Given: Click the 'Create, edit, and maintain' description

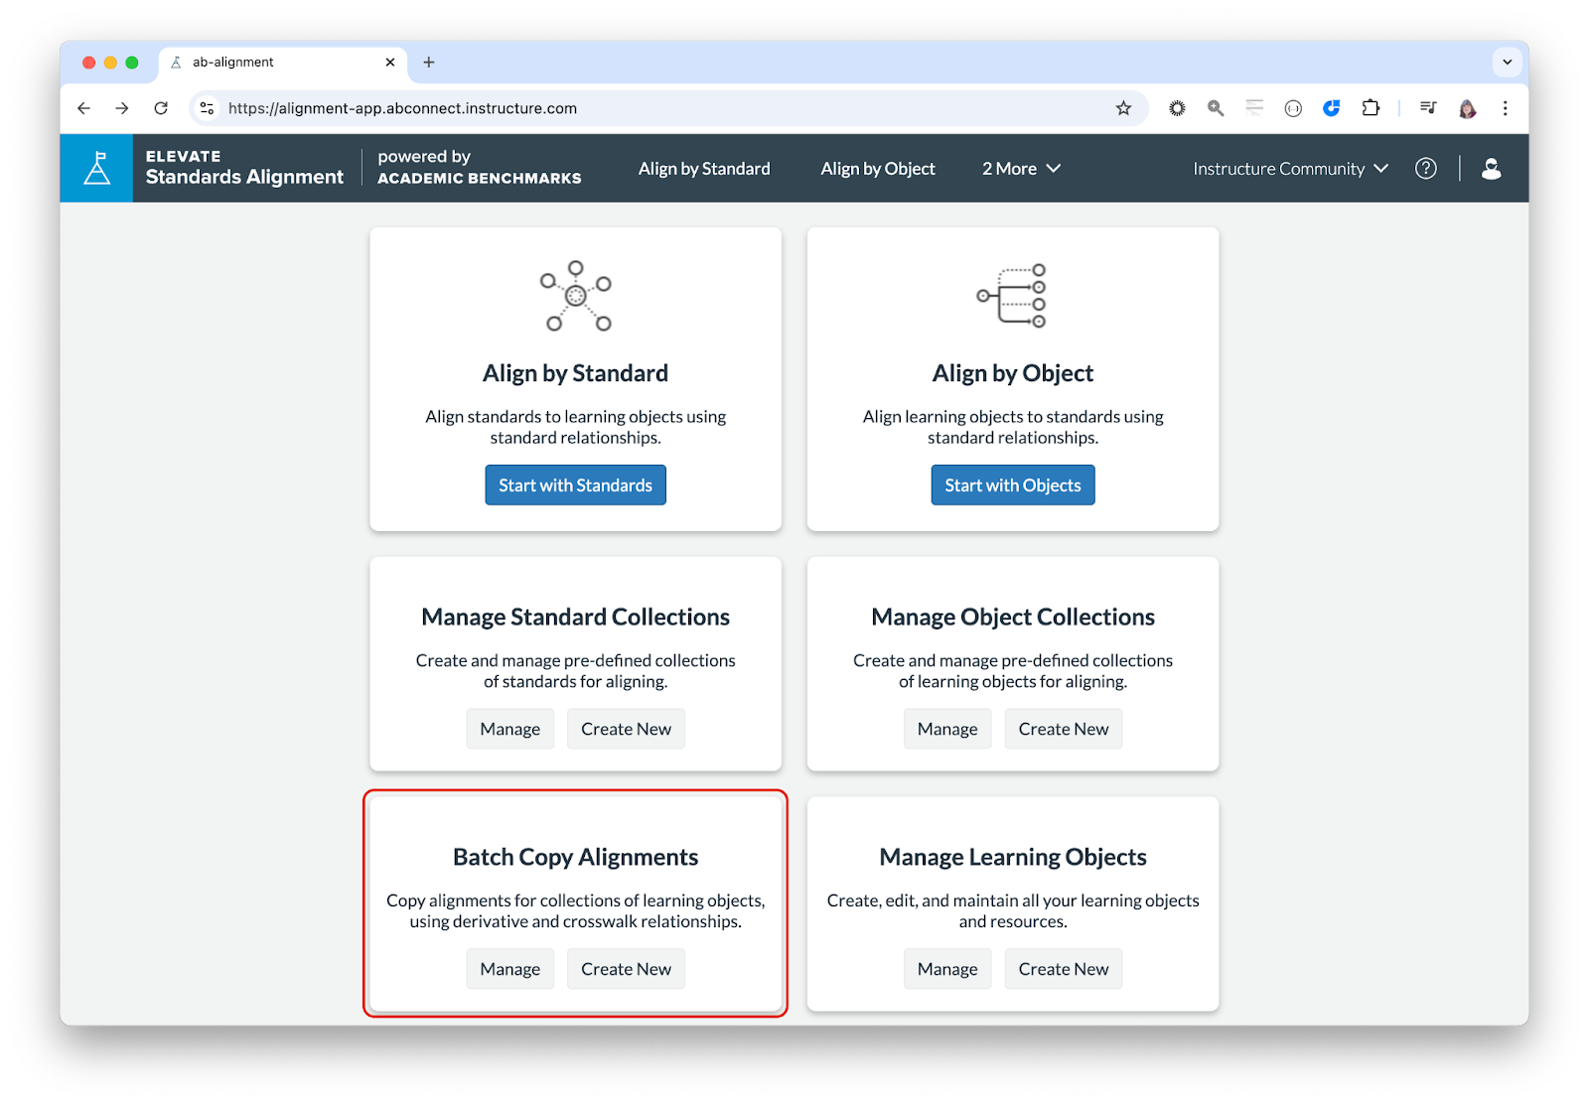Looking at the screenshot, I should click(x=1013, y=910).
